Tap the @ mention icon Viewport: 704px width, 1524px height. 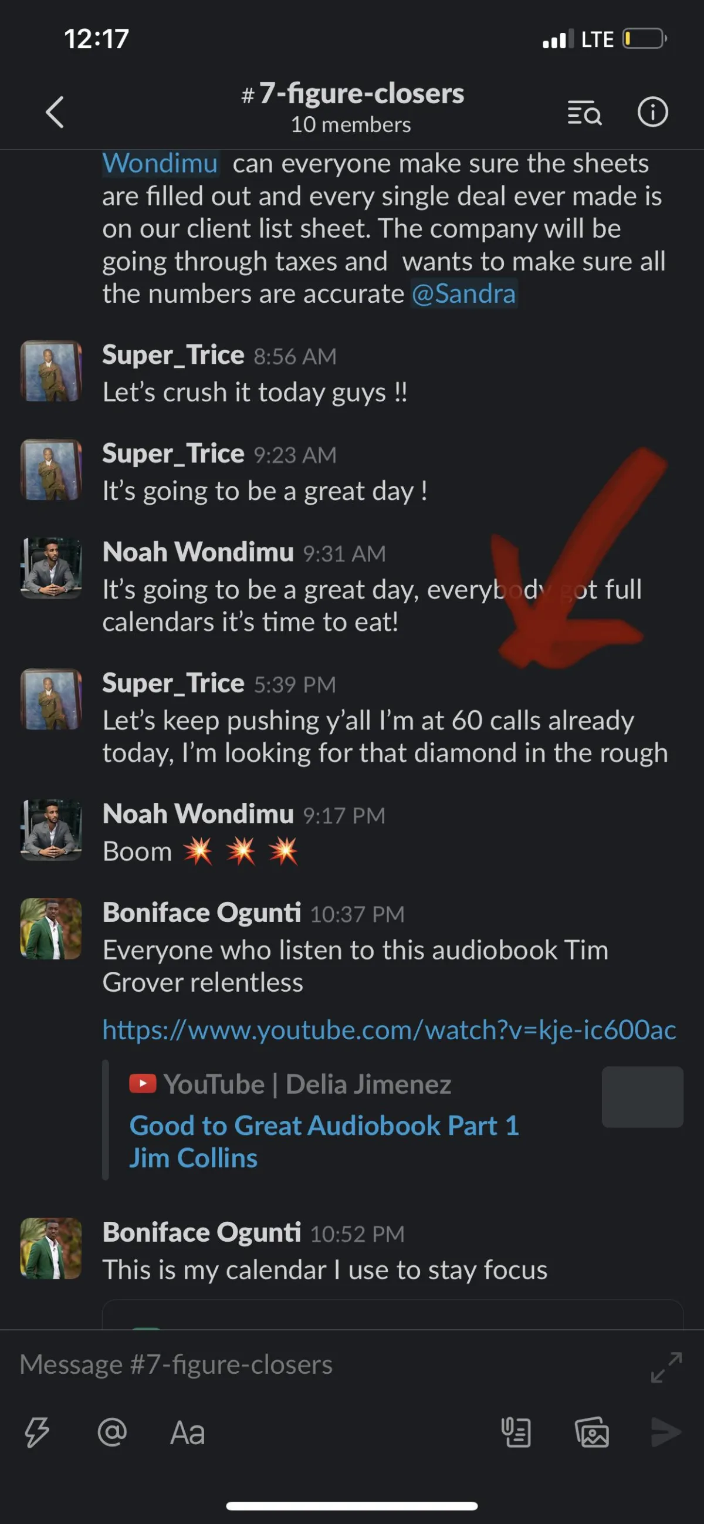pos(112,1432)
